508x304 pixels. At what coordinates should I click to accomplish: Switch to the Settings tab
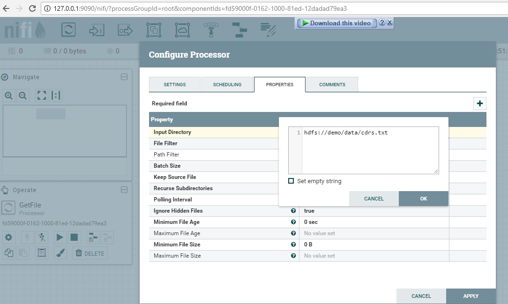(174, 85)
